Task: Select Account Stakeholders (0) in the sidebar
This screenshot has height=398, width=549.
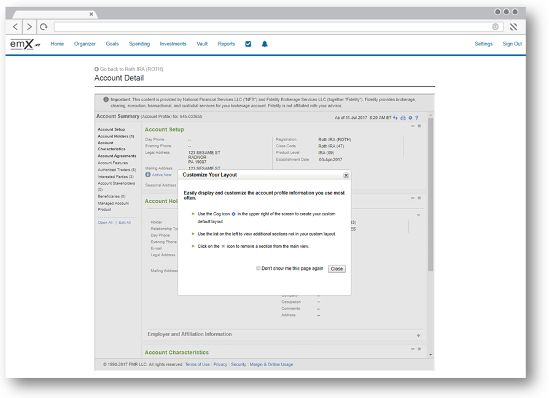Action: tap(116, 186)
